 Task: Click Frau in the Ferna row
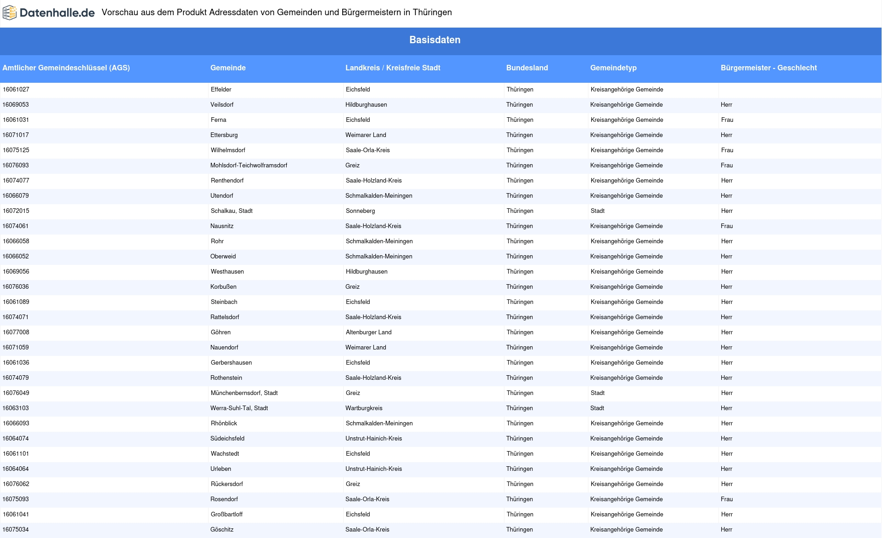click(x=727, y=120)
